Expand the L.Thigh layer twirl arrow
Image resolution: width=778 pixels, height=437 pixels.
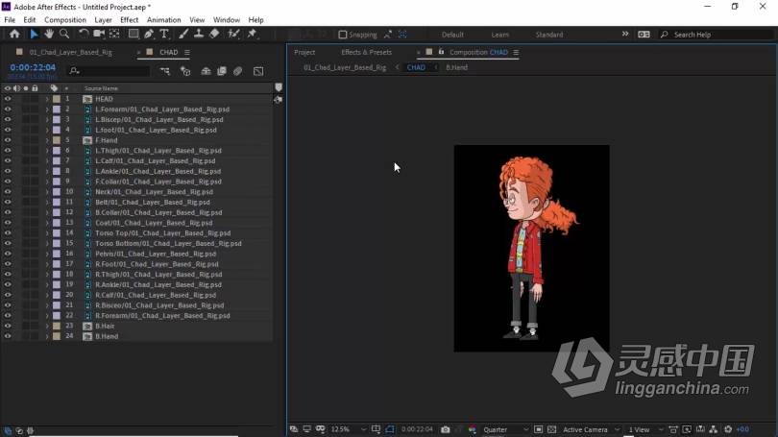(47, 150)
